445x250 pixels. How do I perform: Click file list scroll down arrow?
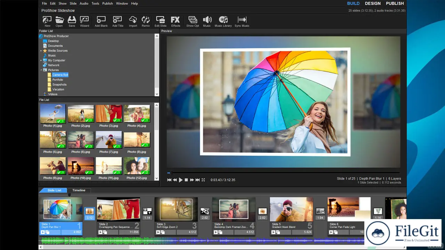pos(157,178)
